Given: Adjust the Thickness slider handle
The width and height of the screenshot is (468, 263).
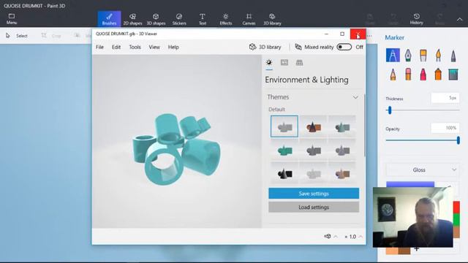Looking at the screenshot, I should pos(390,110).
